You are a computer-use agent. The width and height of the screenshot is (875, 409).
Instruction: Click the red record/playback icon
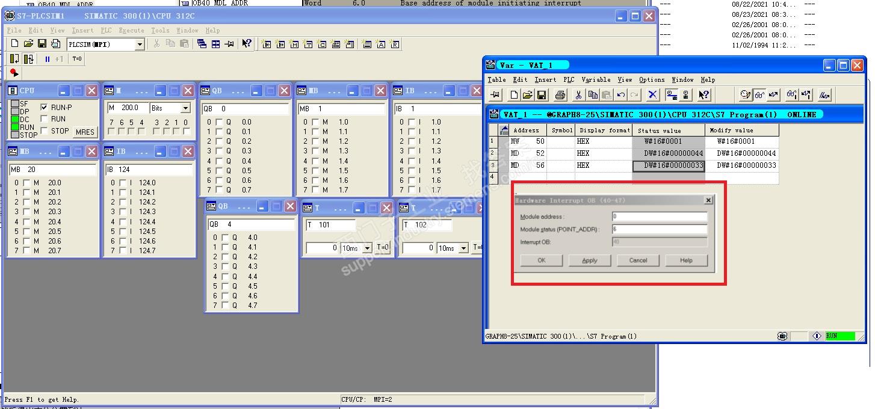click(x=14, y=73)
